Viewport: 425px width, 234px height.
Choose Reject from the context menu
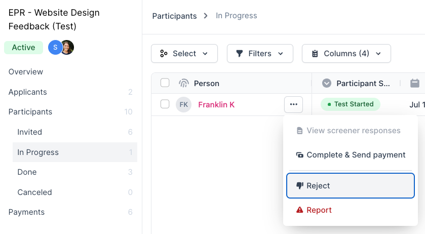351,186
